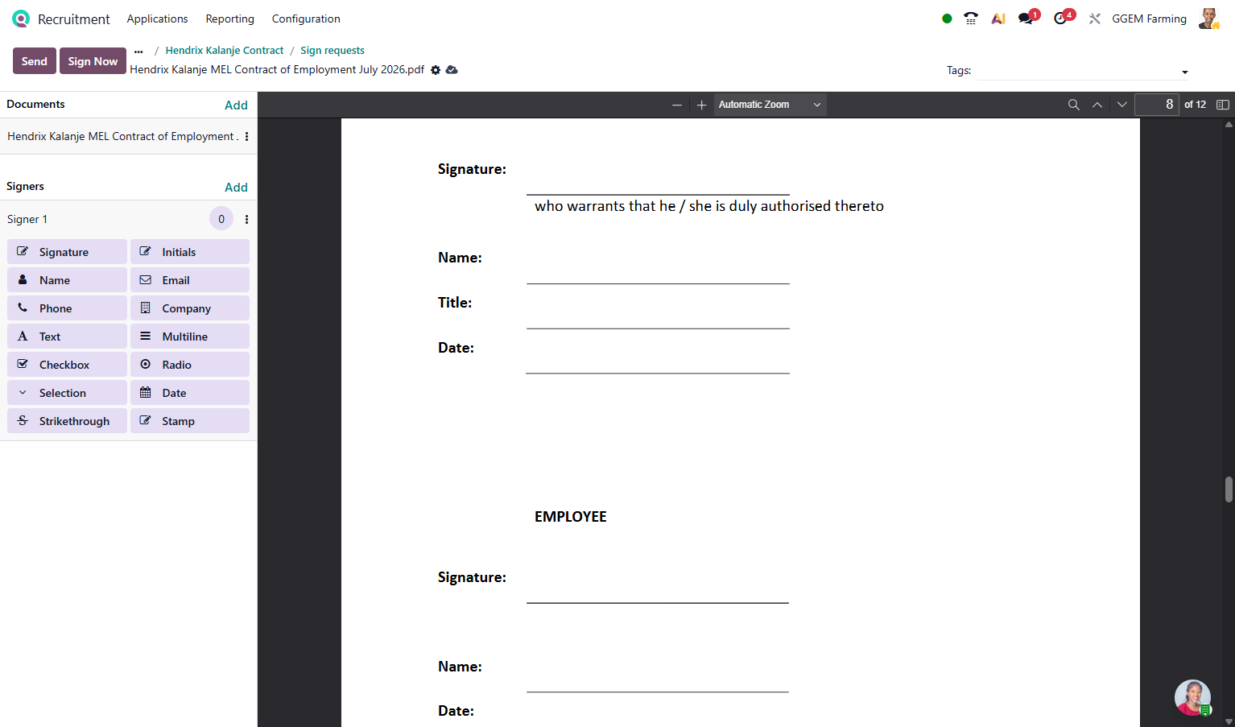Expand the Tags dropdown arrow
Screen dimensions: 1235x727
1184,72
